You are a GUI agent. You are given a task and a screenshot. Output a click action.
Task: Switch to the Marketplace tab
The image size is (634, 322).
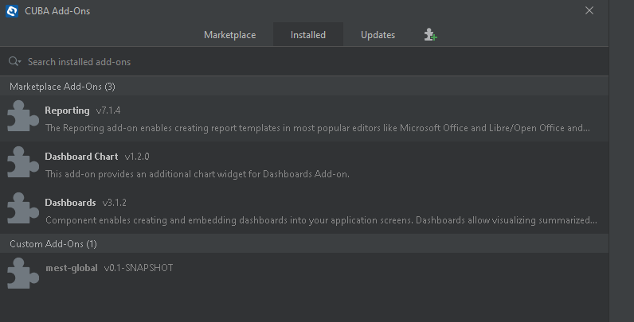[x=229, y=35]
